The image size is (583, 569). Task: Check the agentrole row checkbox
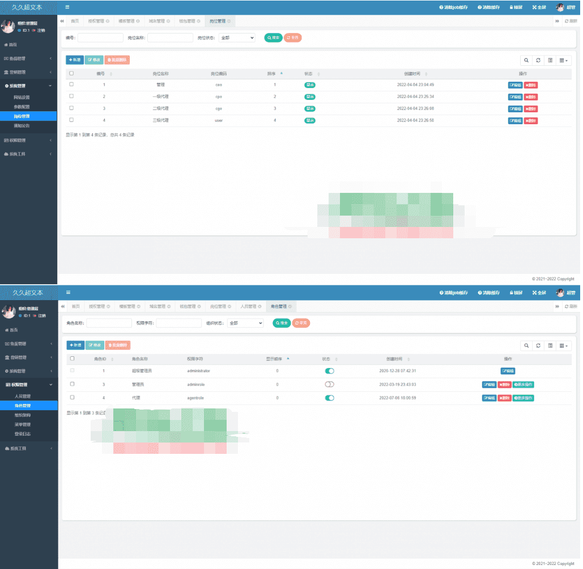(72, 397)
